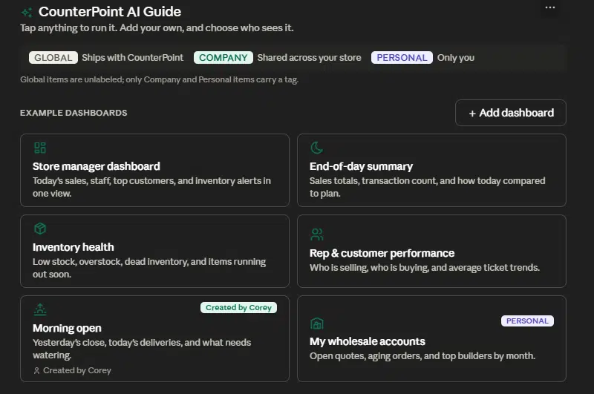594x394 pixels.
Task: Open the Store manager dashboard card
Action: [154, 171]
